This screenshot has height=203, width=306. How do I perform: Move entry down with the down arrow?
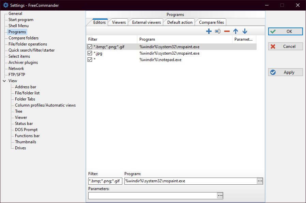(x=245, y=32)
